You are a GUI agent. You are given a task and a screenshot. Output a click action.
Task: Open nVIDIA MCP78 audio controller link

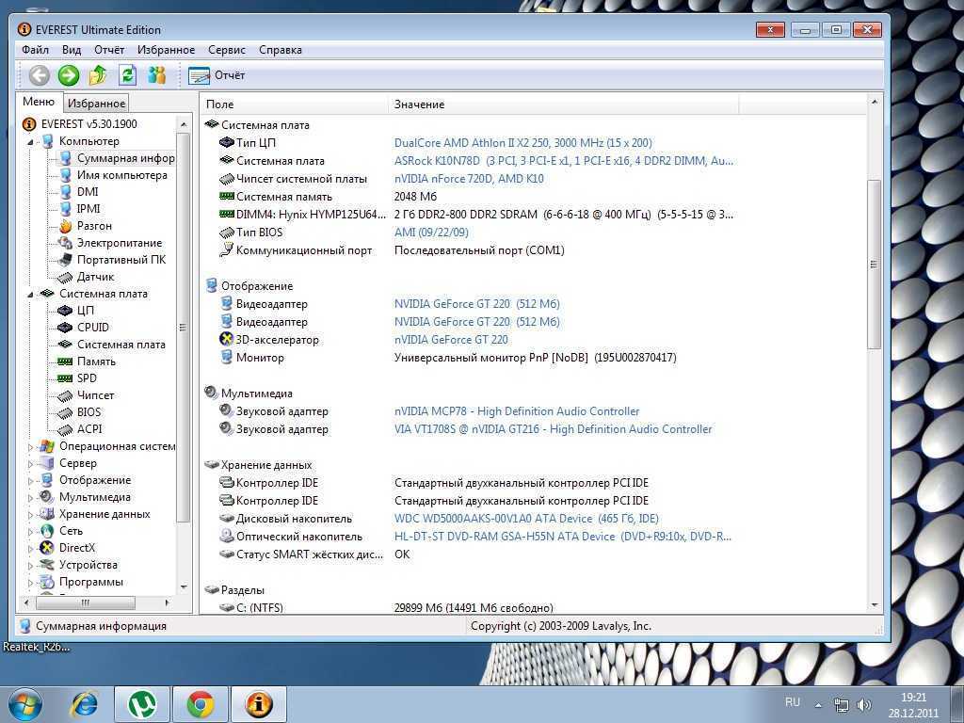click(x=517, y=411)
